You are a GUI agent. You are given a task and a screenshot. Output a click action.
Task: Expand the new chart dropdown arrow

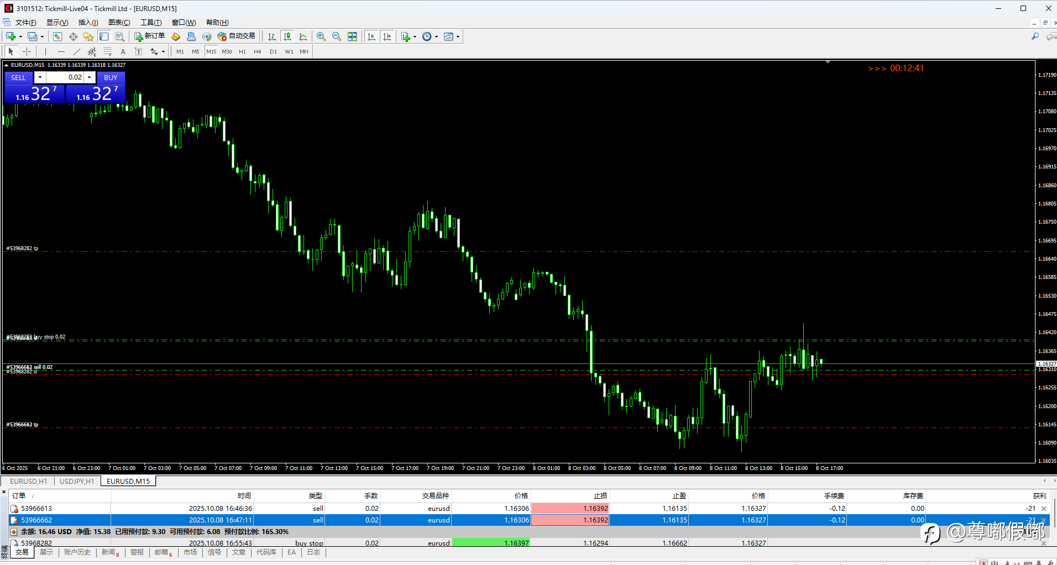point(20,37)
